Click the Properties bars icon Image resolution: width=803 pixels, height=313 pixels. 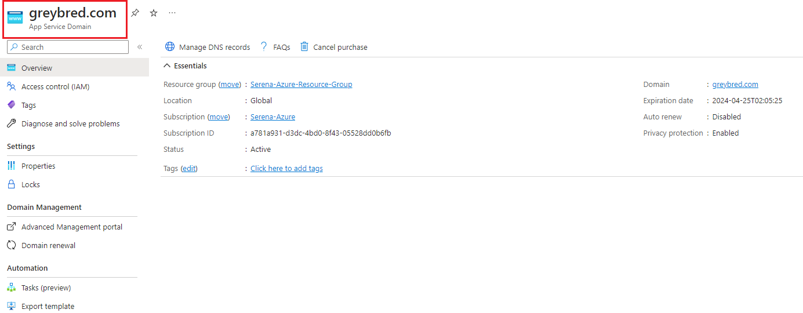pos(11,166)
